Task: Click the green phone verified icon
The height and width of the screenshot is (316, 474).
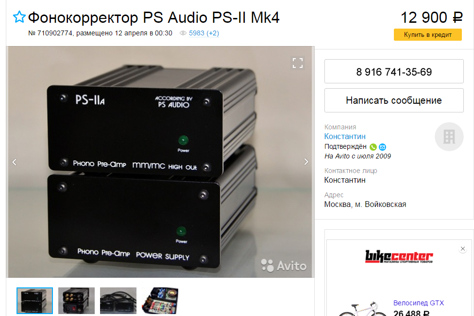Action: point(373,147)
